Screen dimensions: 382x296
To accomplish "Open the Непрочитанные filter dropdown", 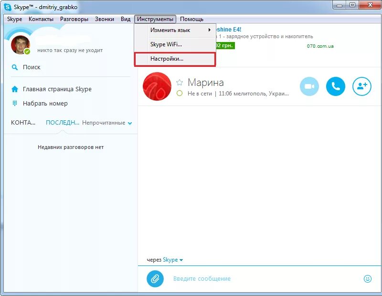I will tap(107, 123).
